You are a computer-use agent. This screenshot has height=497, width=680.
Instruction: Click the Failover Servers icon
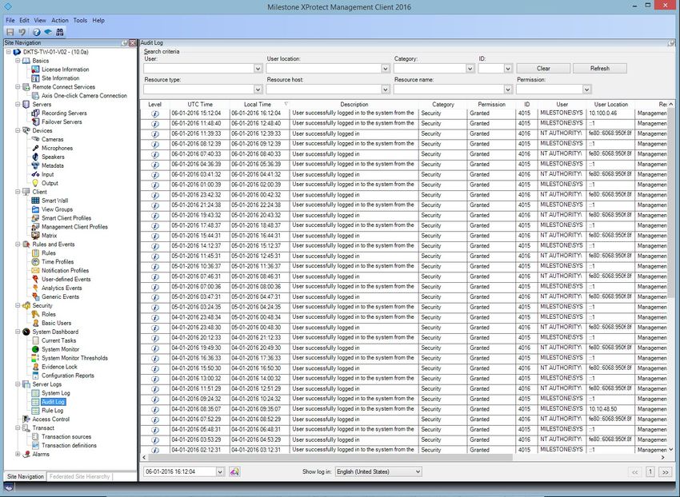35,121
